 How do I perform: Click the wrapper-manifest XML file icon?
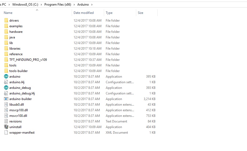pos(6,133)
